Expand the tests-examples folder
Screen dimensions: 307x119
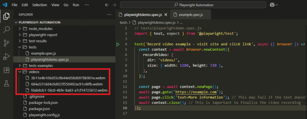tap(20, 66)
